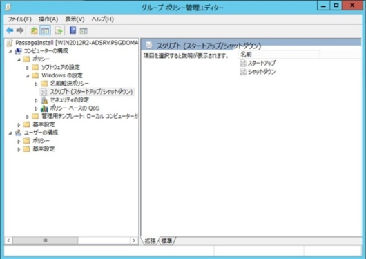
Task: Click the 名前 column header
Action: click(279, 55)
